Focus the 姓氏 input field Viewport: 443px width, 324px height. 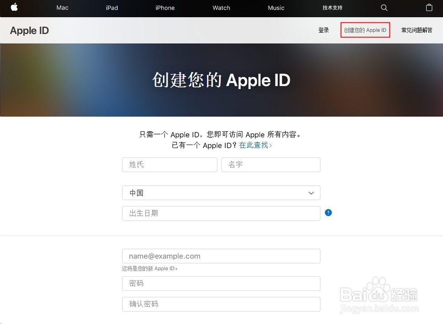click(x=170, y=165)
